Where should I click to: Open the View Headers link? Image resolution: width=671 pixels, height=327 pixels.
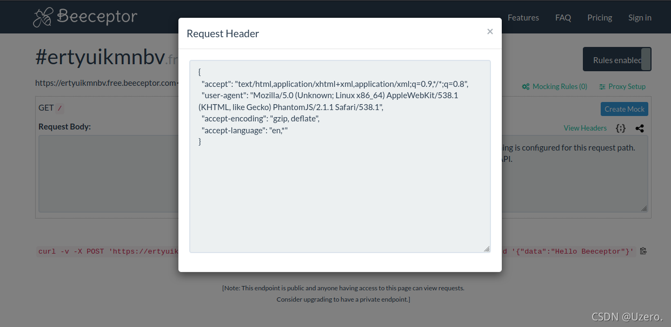(585, 128)
